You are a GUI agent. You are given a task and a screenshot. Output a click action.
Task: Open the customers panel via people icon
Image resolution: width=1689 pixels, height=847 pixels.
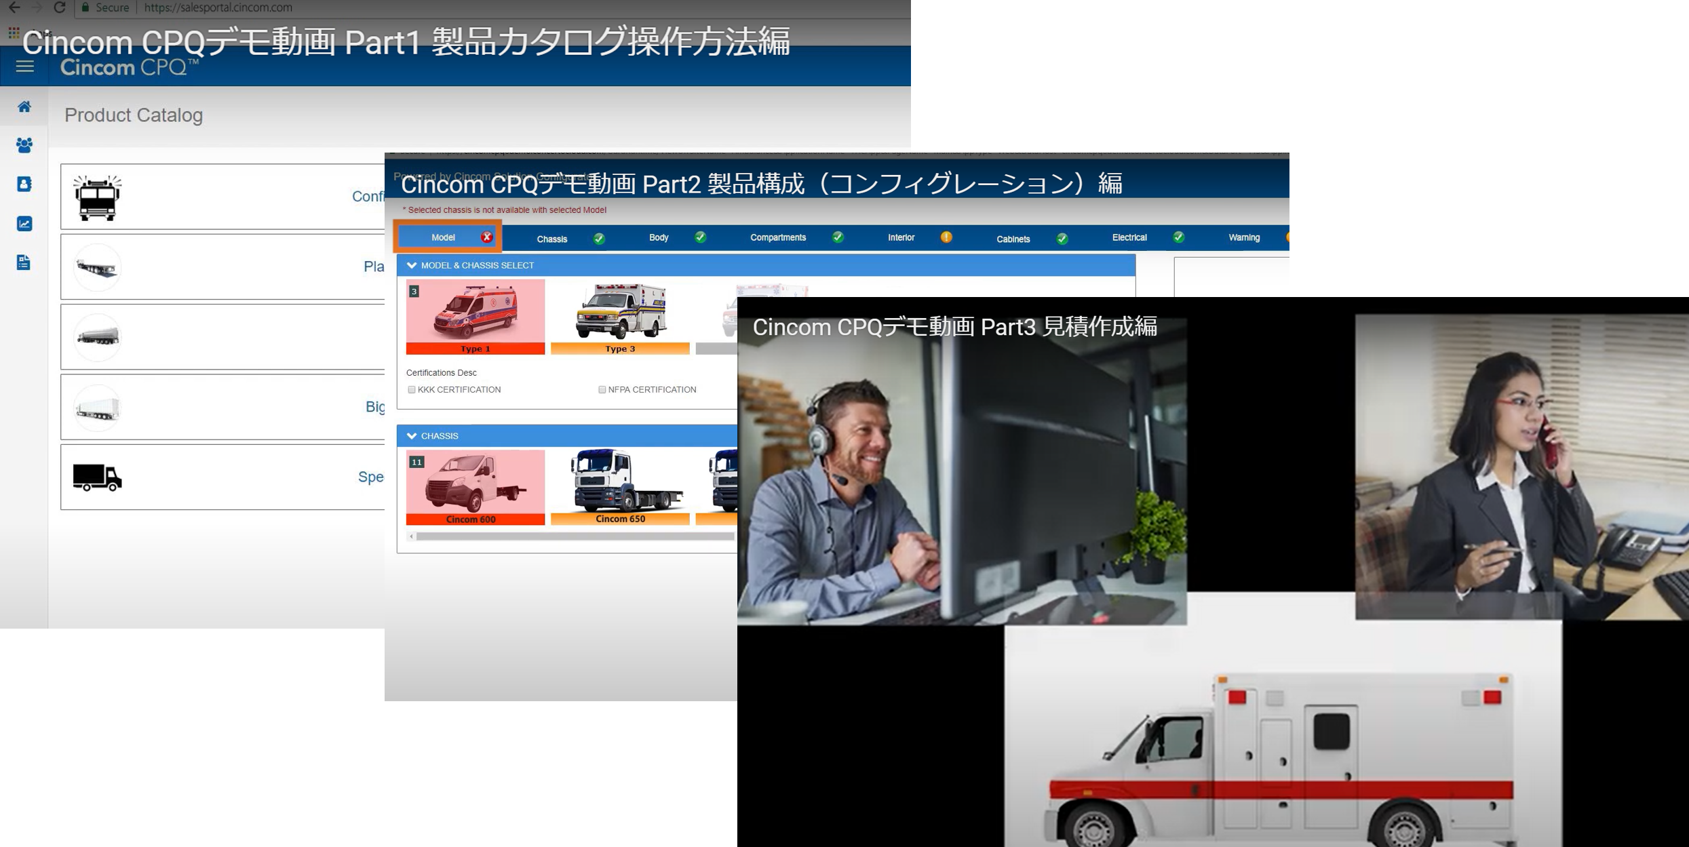(x=24, y=144)
